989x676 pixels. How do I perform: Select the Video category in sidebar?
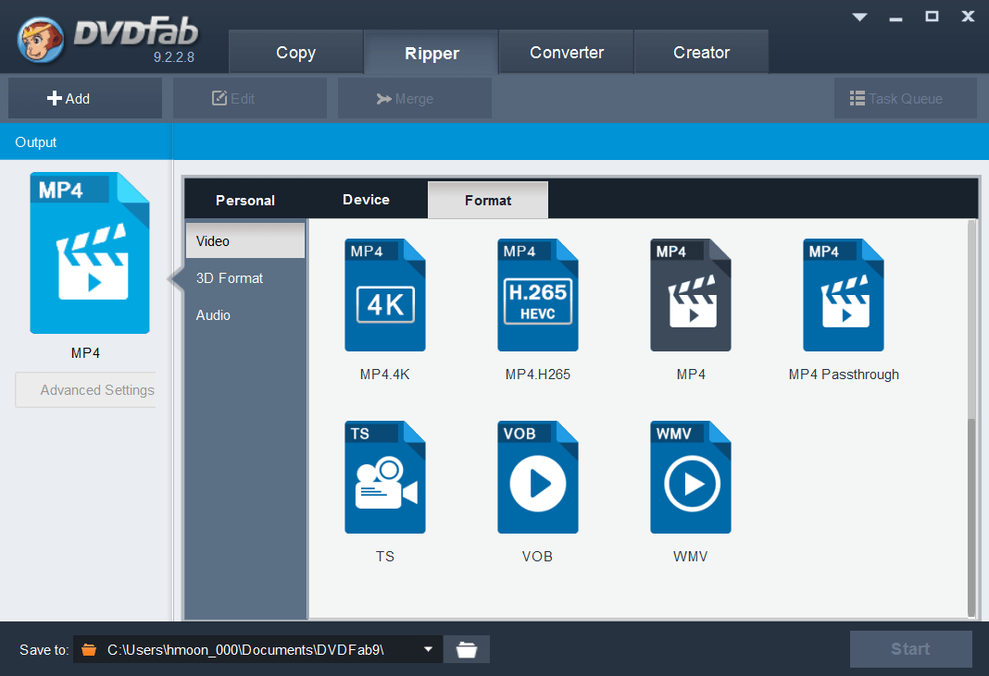click(x=245, y=240)
